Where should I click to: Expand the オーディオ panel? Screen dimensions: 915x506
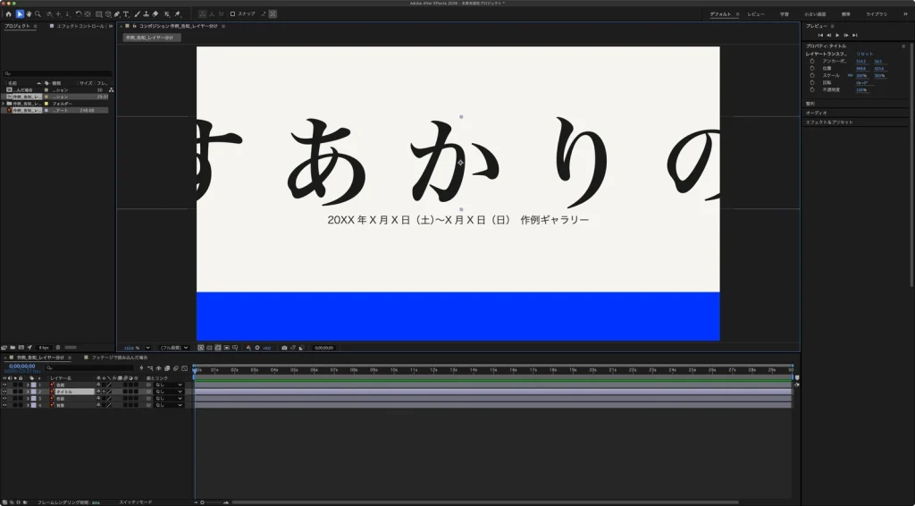(x=817, y=113)
